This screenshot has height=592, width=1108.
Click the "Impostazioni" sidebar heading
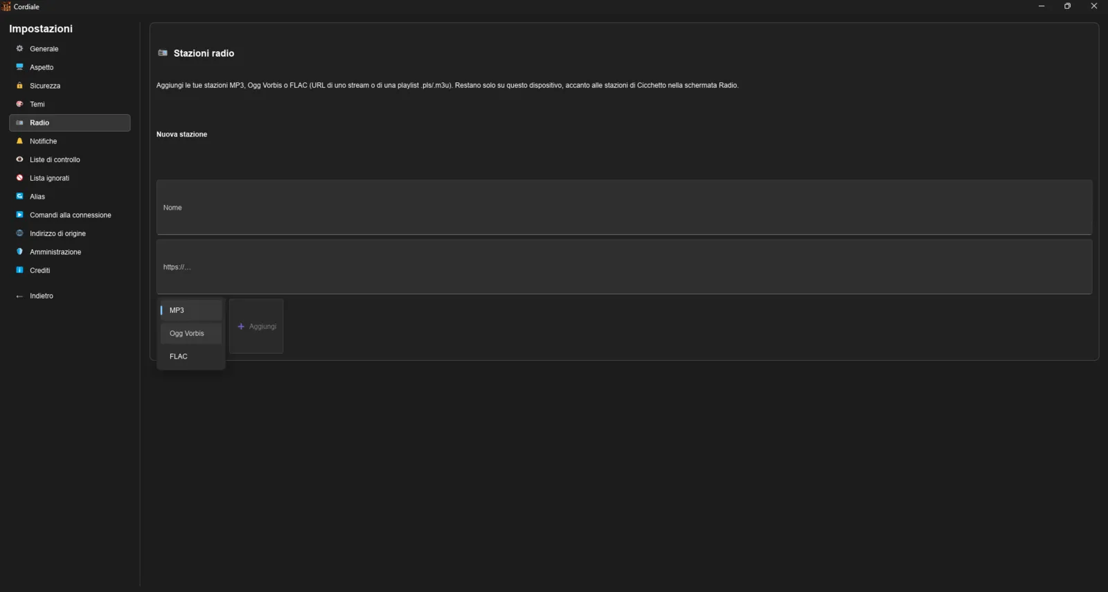point(41,28)
